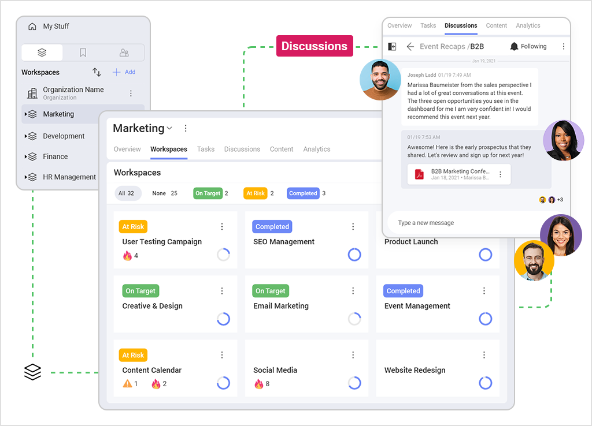Click the sort arrows icon beside Workspaces
Screen dimensions: 592x426
click(x=97, y=72)
